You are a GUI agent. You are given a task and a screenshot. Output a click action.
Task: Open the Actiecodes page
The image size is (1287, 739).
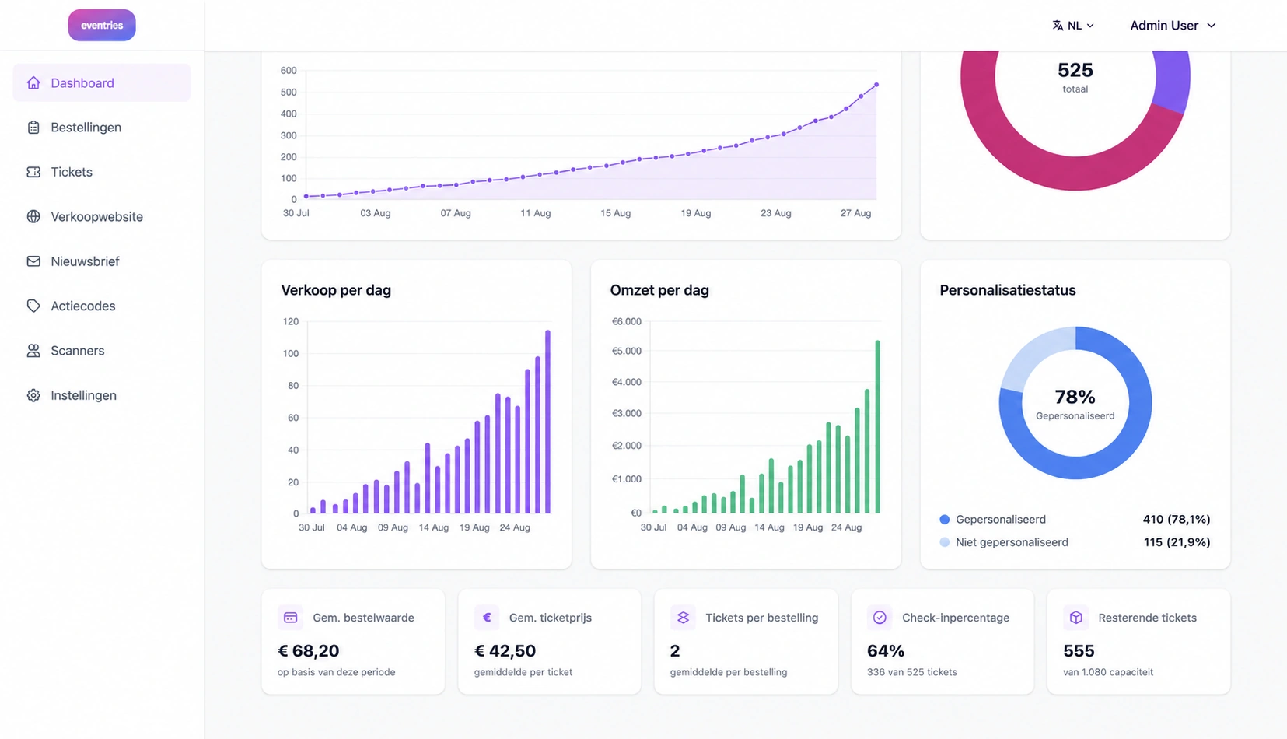(102, 306)
